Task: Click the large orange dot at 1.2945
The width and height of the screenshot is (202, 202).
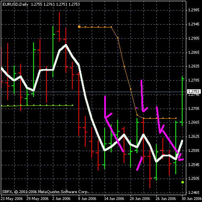Action: pyautogui.click(x=79, y=27)
